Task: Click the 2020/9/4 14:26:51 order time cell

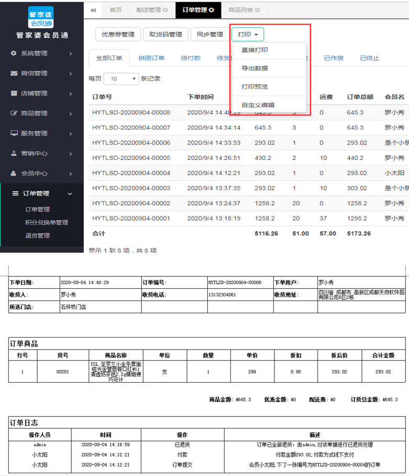Action: (214, 158)
